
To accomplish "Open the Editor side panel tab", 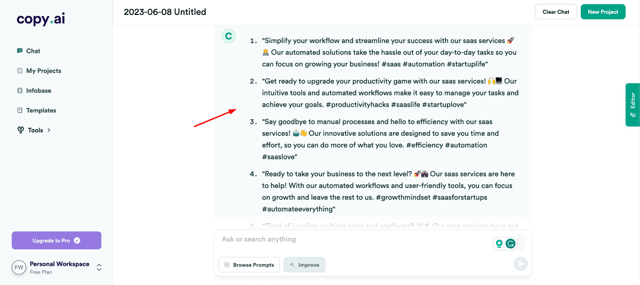I will [633, 104].
